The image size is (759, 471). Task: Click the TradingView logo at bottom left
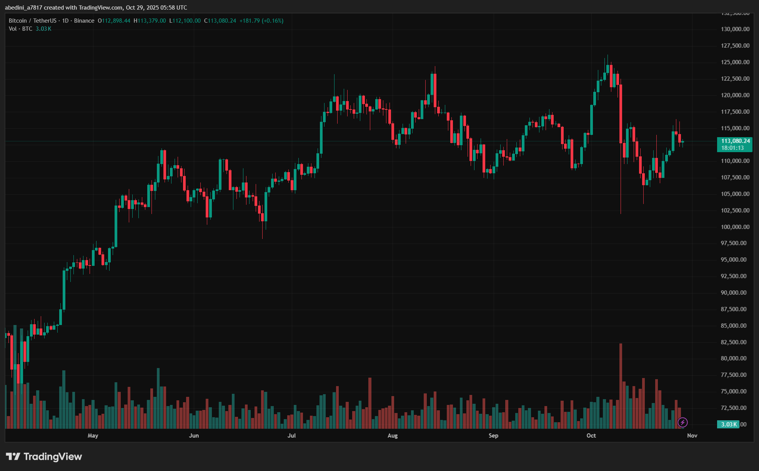point(44,456)
